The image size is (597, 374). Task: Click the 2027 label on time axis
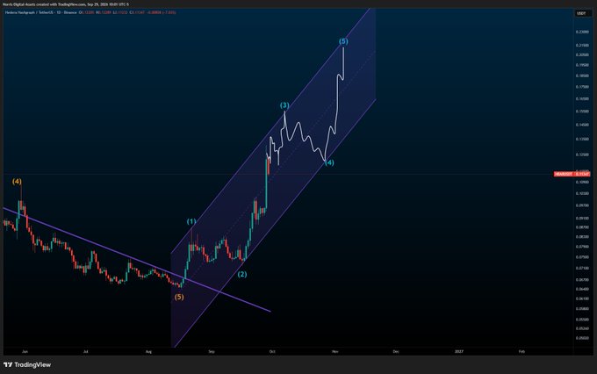(x=459, y=351)
